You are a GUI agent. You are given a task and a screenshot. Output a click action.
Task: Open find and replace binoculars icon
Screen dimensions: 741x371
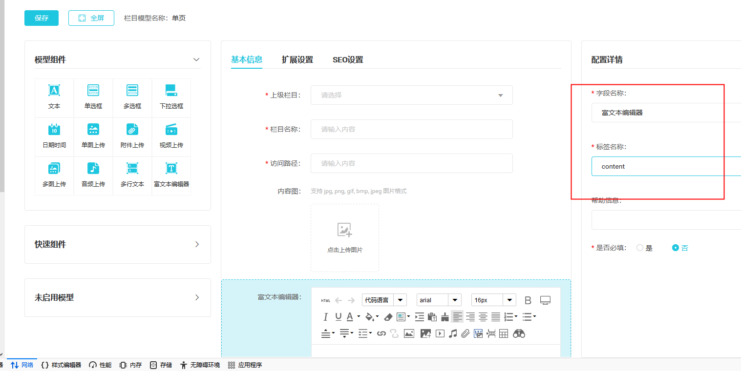pyautogui.click(x=519, y=333)
